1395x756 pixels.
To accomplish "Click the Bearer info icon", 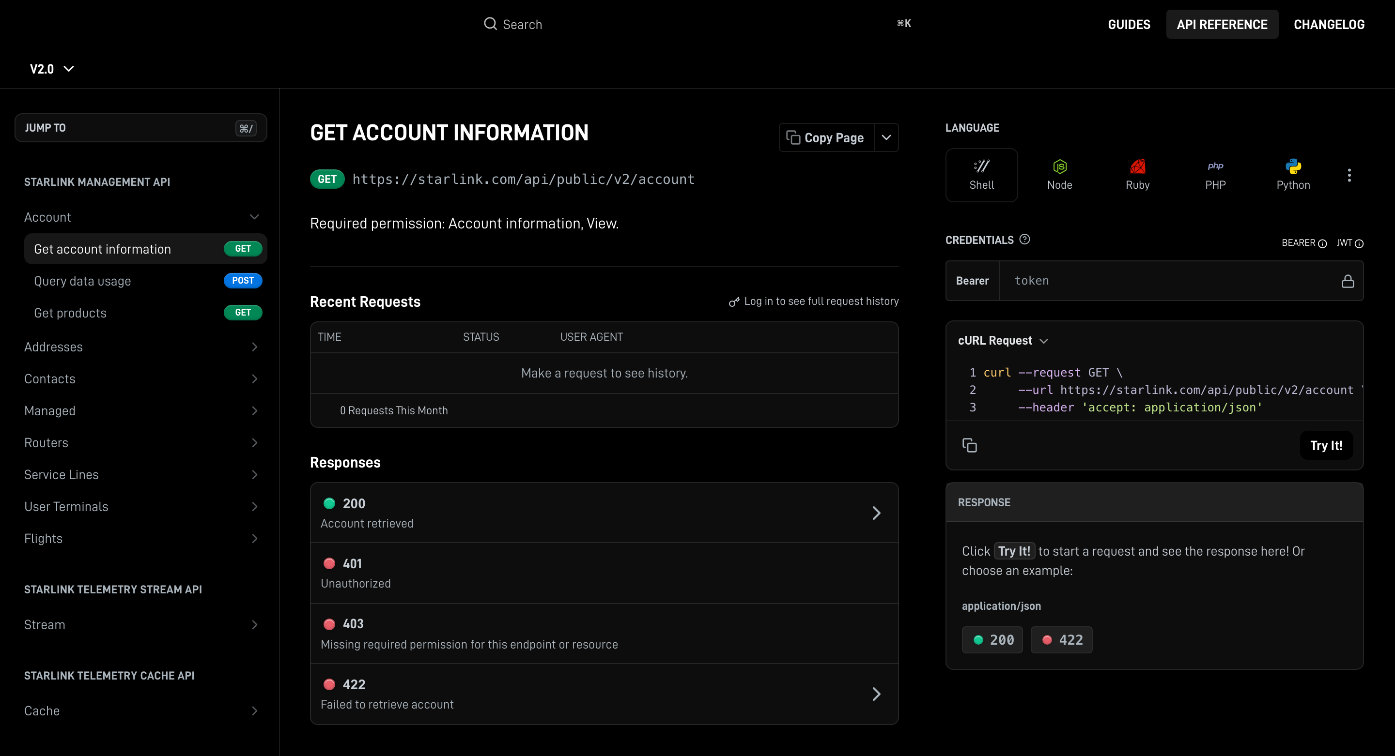I will coord(1322,243).
